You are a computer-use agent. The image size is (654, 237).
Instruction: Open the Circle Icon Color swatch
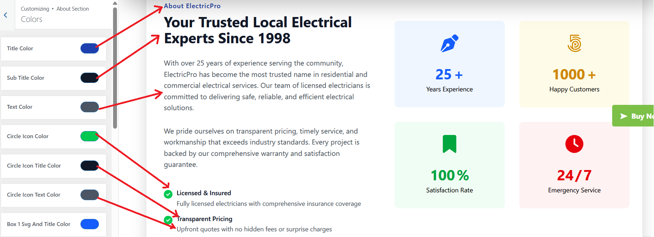[89, 136]
